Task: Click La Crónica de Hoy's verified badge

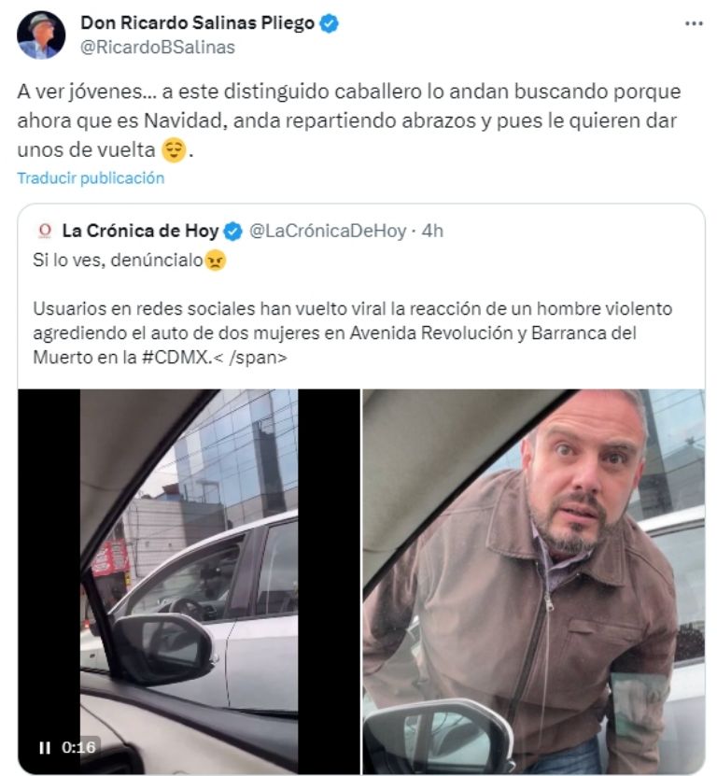Action: click(x=232, y=231)
